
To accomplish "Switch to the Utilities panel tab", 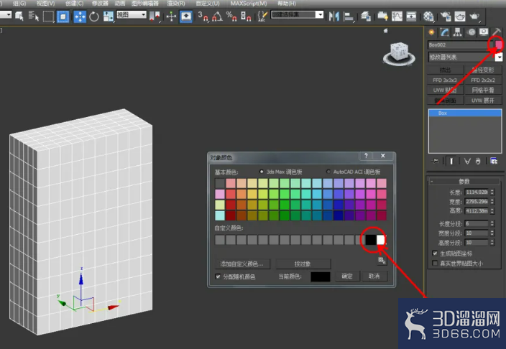I will click(497, 32).
